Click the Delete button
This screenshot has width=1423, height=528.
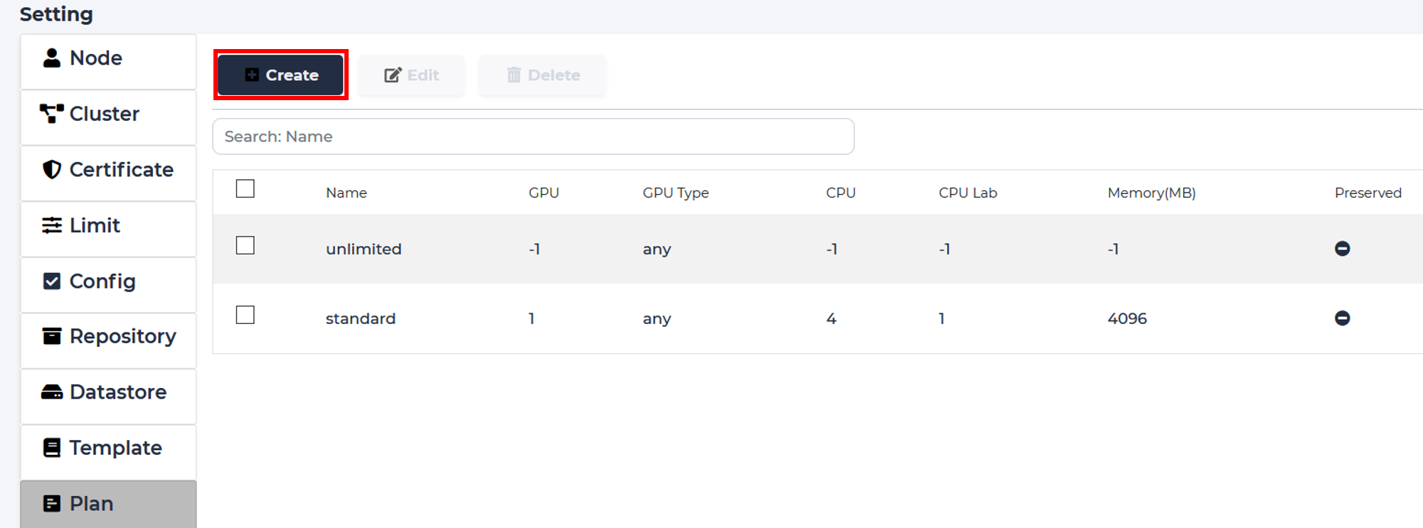(543, 75)
